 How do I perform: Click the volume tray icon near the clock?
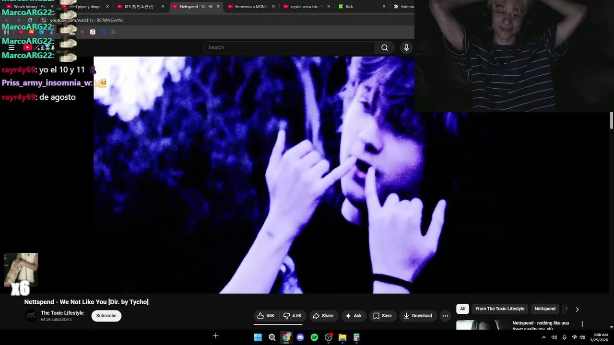582,337
